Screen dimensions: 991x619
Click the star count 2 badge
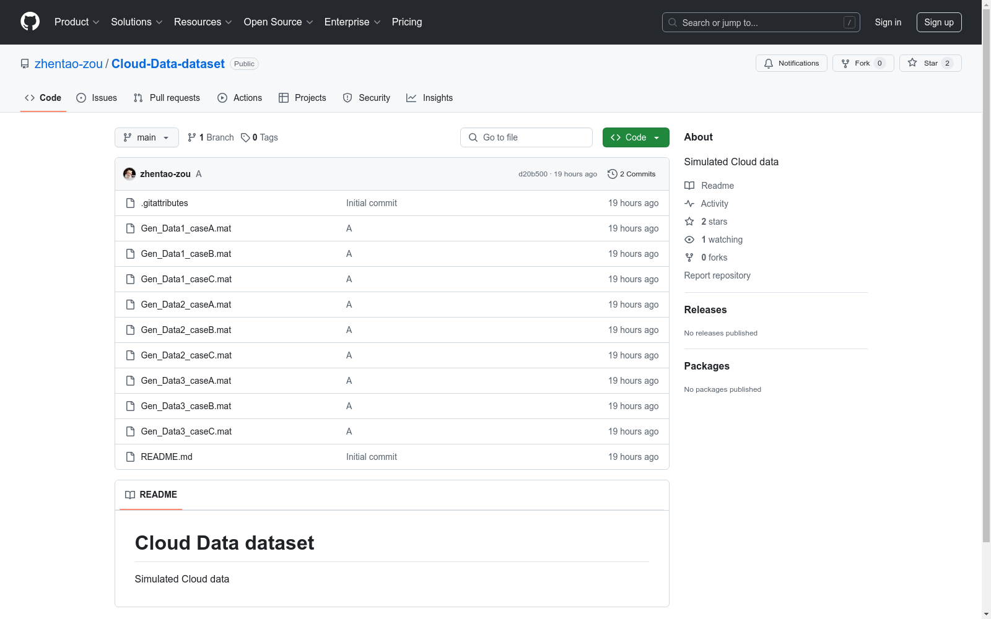947,63
